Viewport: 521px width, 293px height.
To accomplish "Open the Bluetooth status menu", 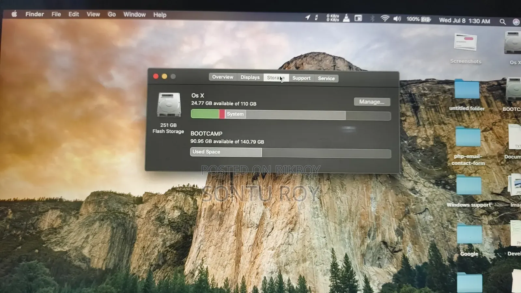I will (373, 19).
